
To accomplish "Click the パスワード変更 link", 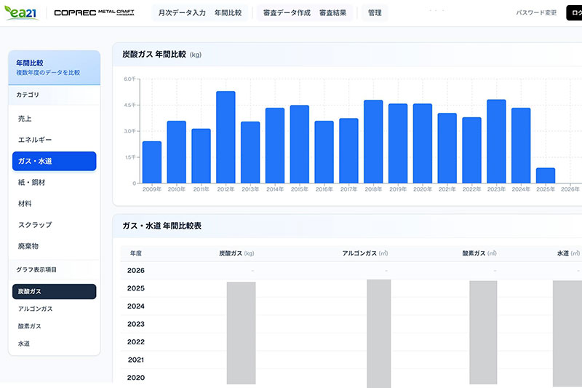I will [536, 13].
